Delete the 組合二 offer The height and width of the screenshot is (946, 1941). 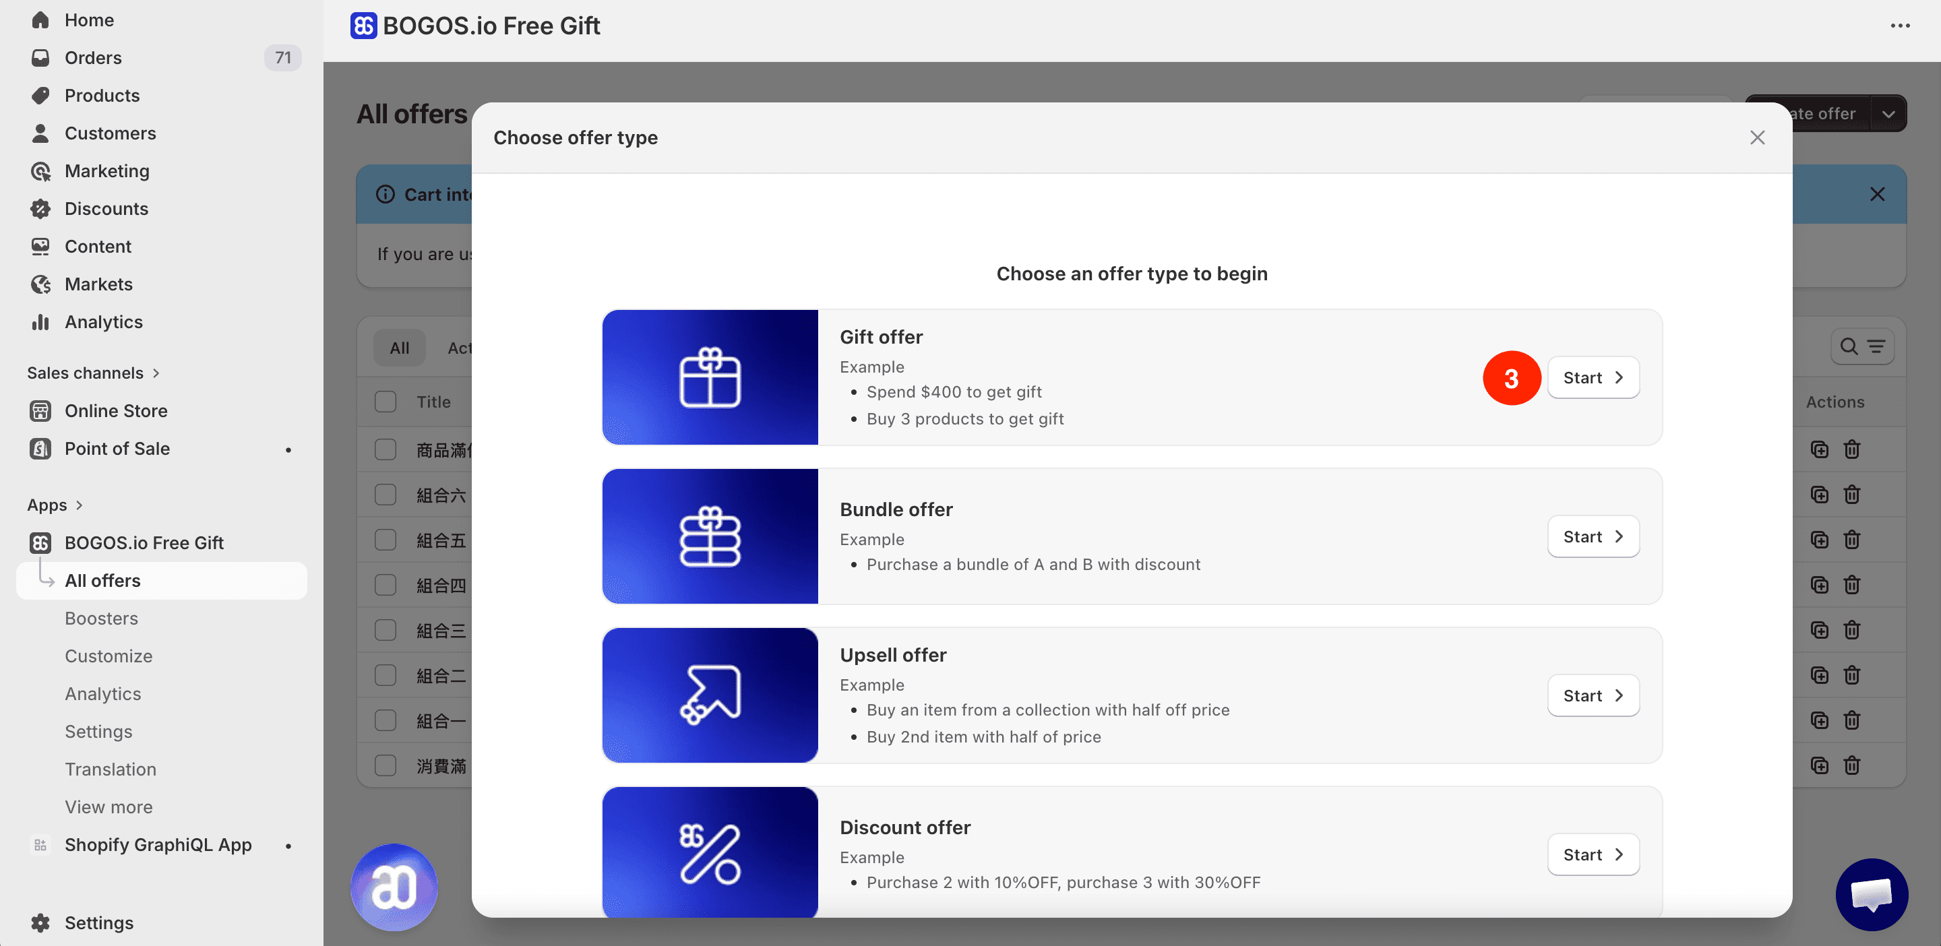1851,676
